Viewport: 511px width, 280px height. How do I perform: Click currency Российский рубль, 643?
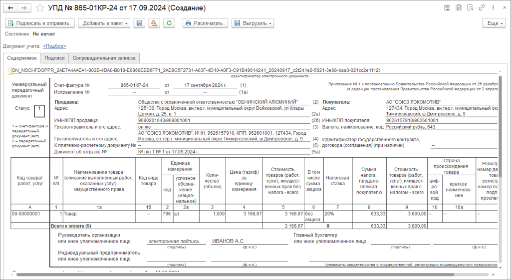coord(411,127)
